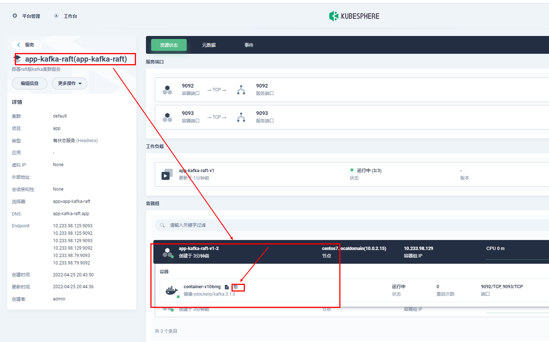This screenshot has height=342, width=549.
Task: Click the CPU 0 m metric
Action: [495, 249]
